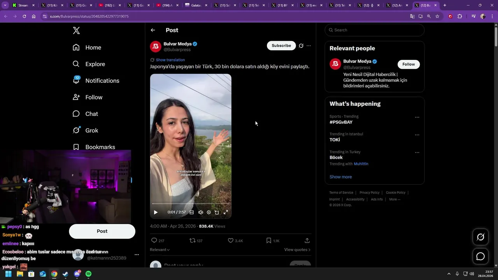The height and width of the screenshot is (280, 498).
Task: Click the Search input field
Action: pos(375,30)
